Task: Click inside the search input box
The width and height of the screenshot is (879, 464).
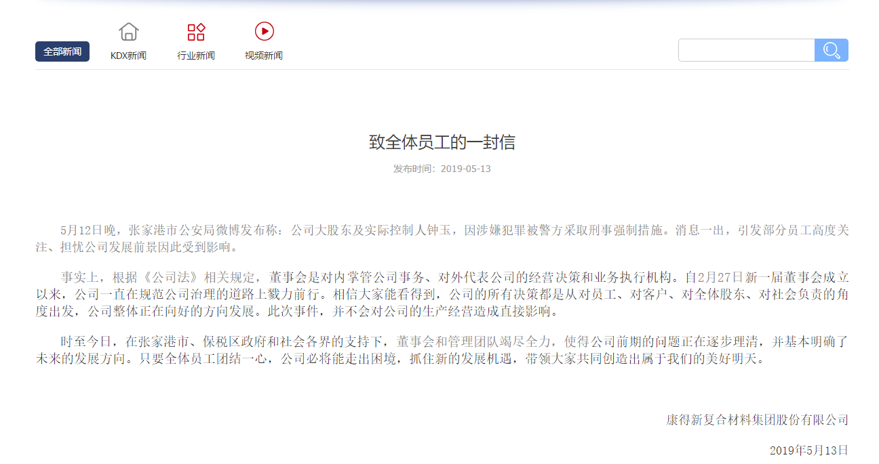Action: pyautogui.click(x=746, y=49)
